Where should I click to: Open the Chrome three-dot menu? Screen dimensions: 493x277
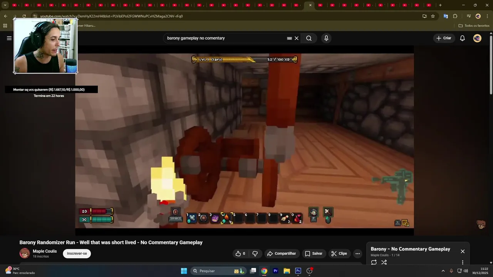point(487,16)
